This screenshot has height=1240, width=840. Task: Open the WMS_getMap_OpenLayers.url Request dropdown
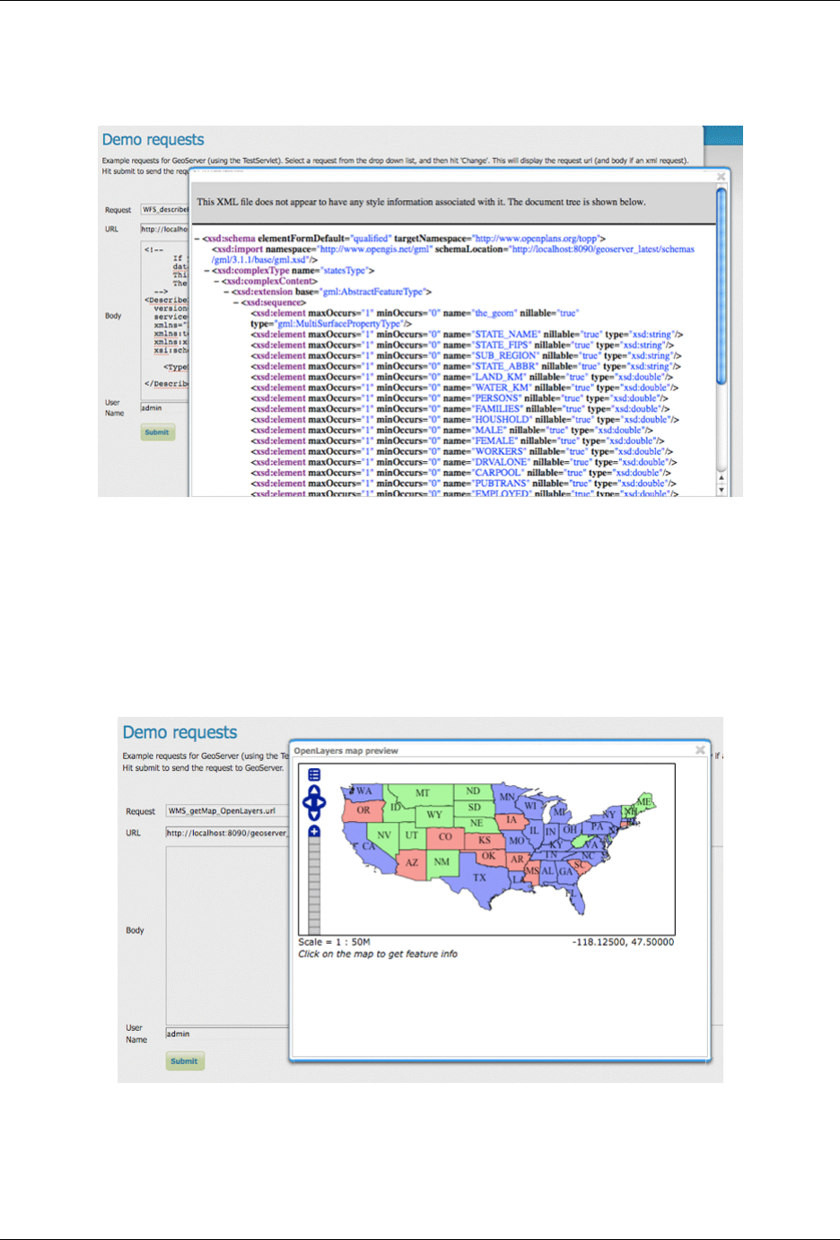[x=227, y=810]
